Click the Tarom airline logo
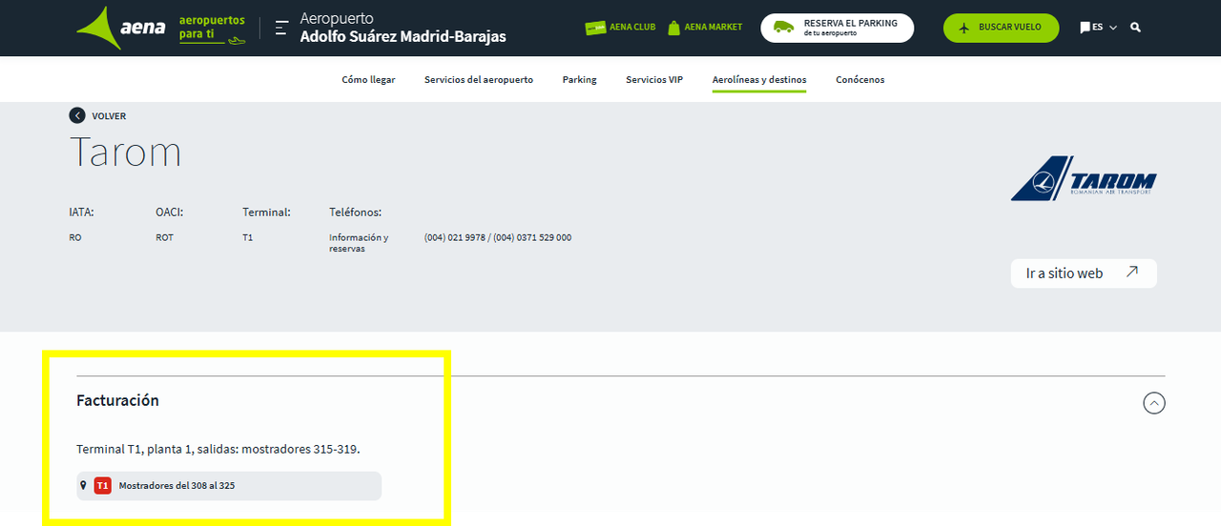 pyautogui.click(x=1084, y=178)
